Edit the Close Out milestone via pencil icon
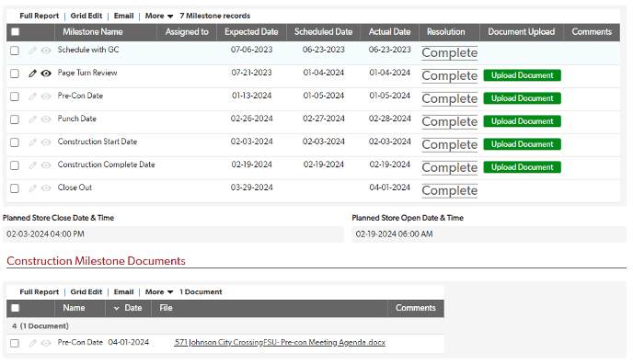This screenshot has height=364, width=633. (33, 188)
